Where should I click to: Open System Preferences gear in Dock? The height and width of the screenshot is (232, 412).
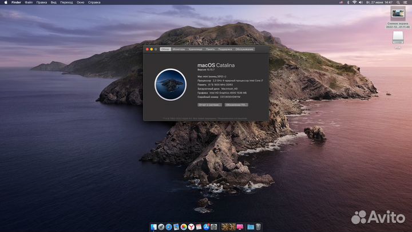214,227
